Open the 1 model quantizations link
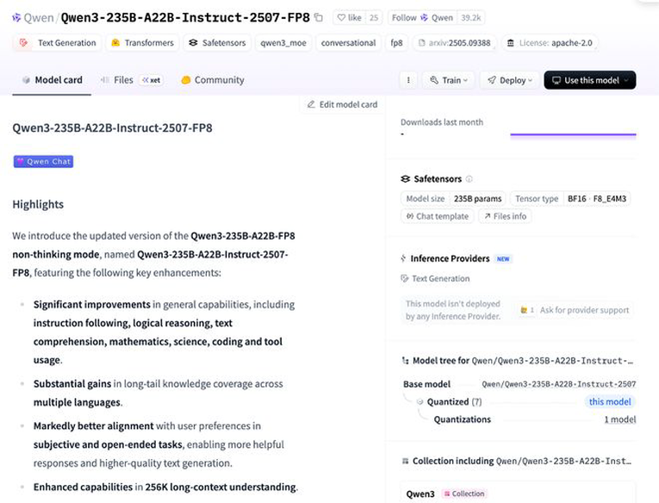 pos(620,419)
